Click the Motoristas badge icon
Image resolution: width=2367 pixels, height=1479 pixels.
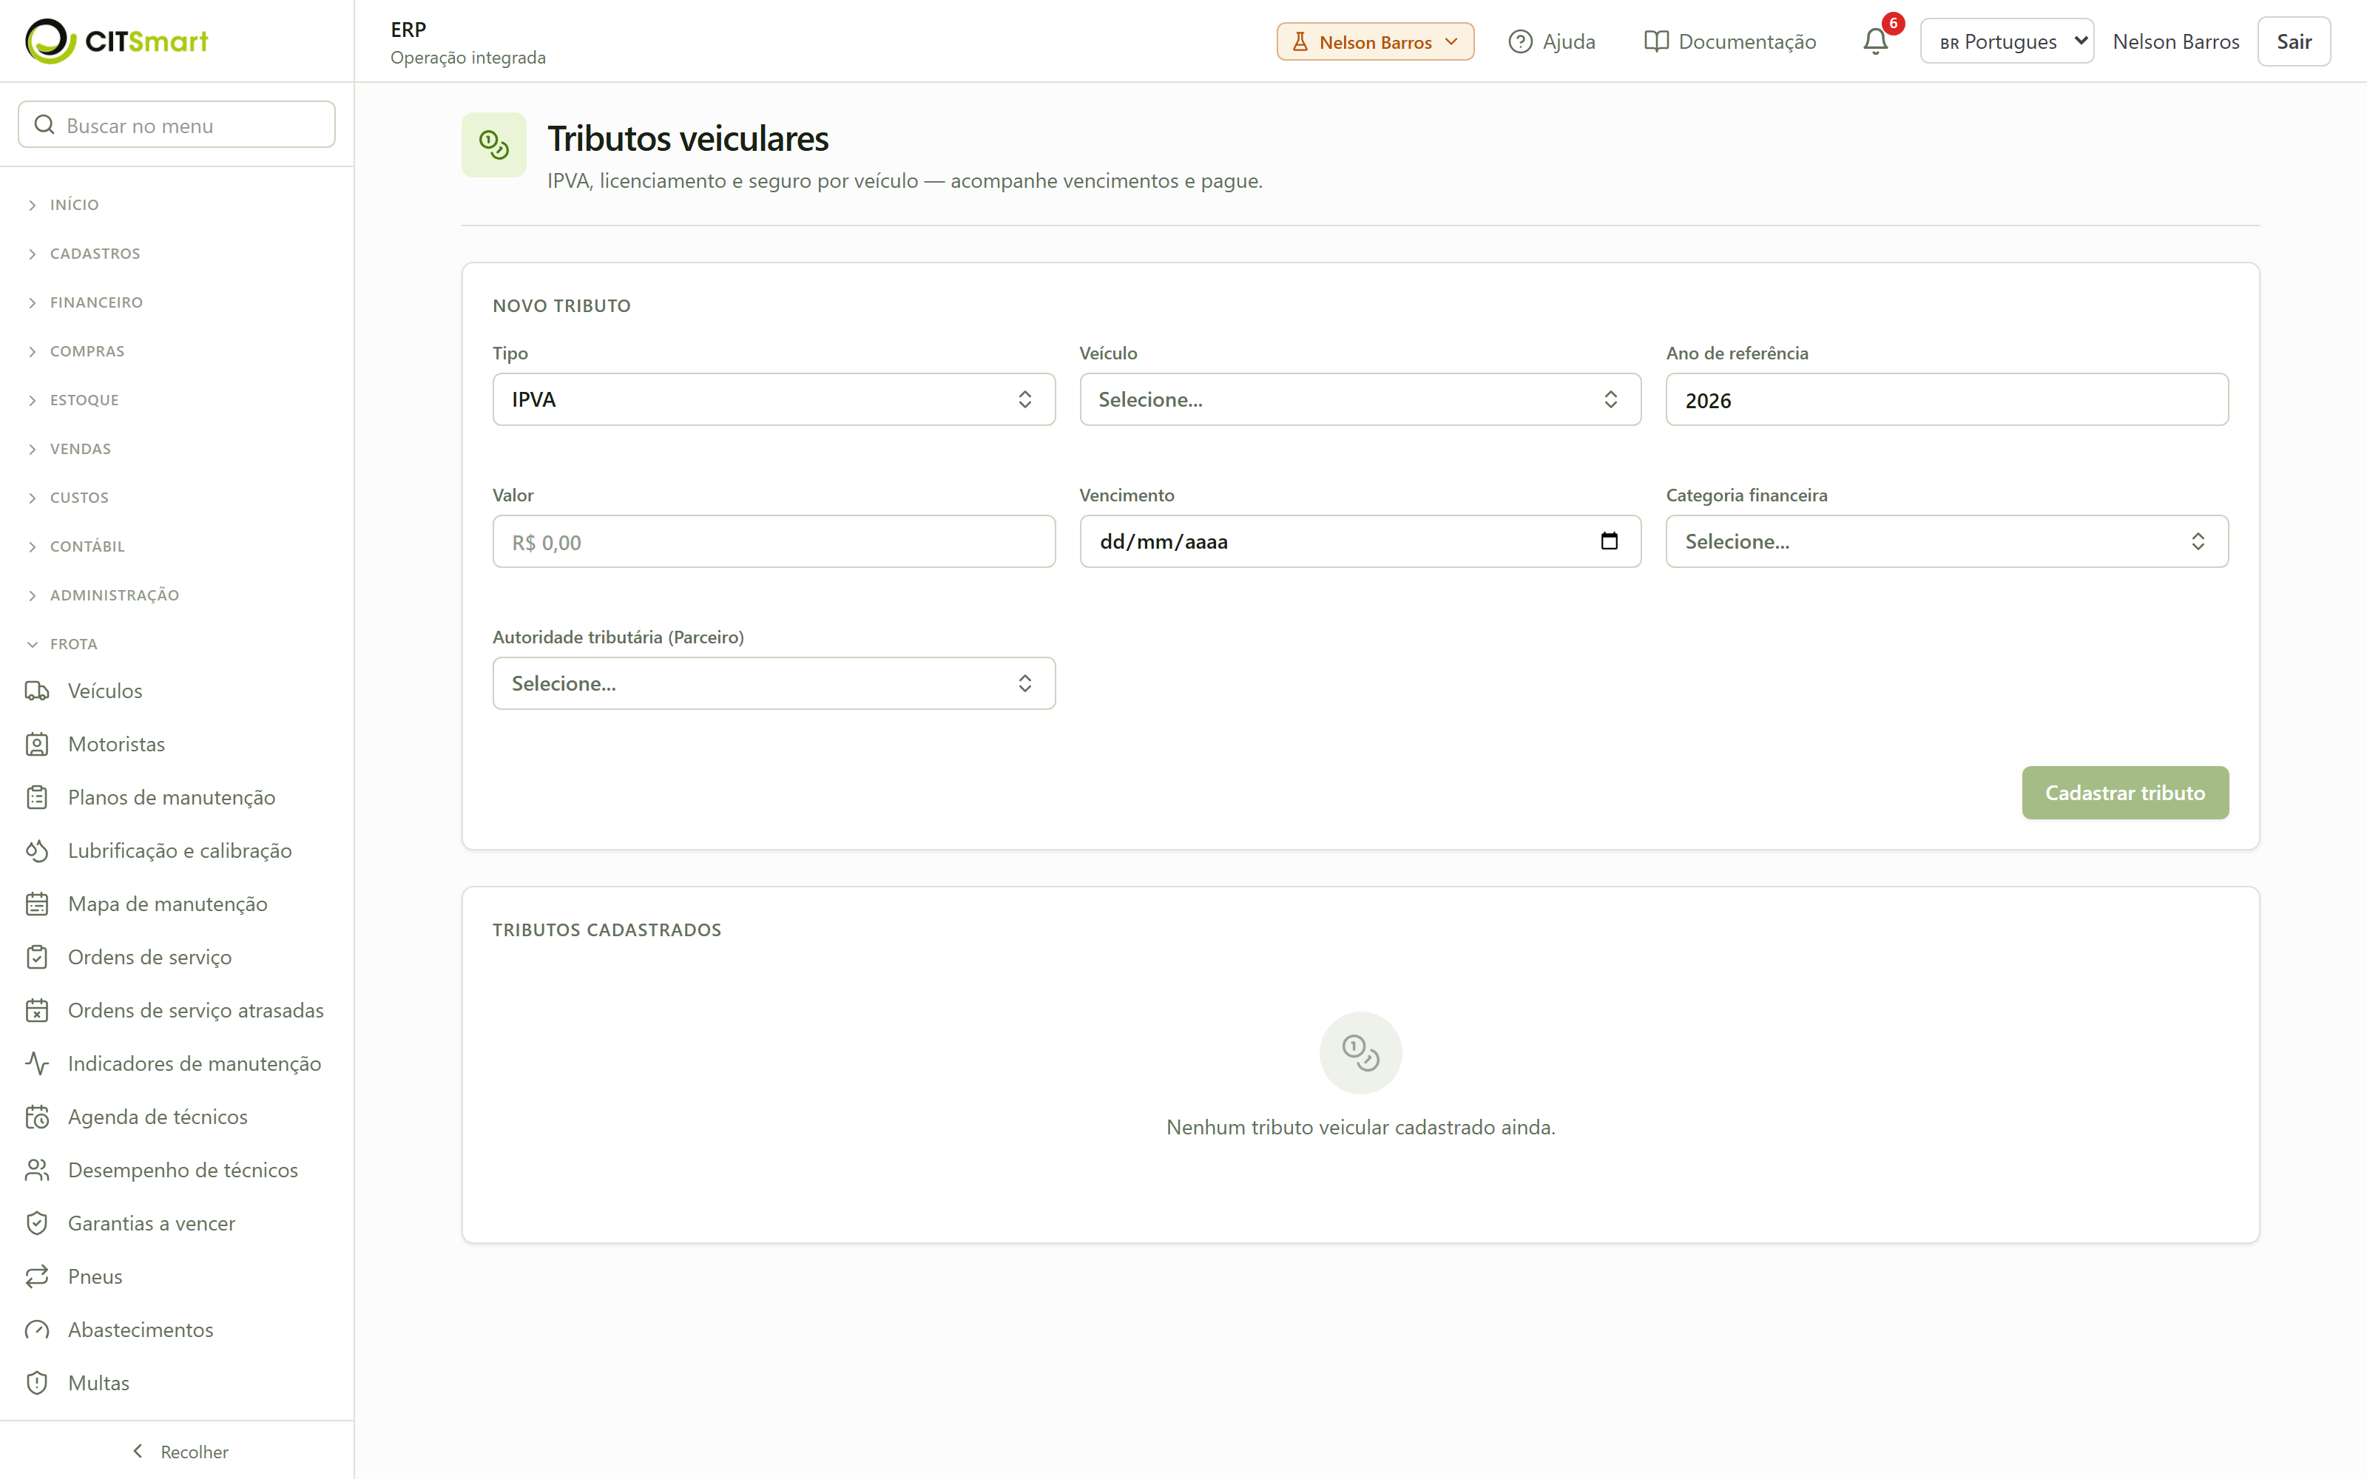click(x=37, y=745)
